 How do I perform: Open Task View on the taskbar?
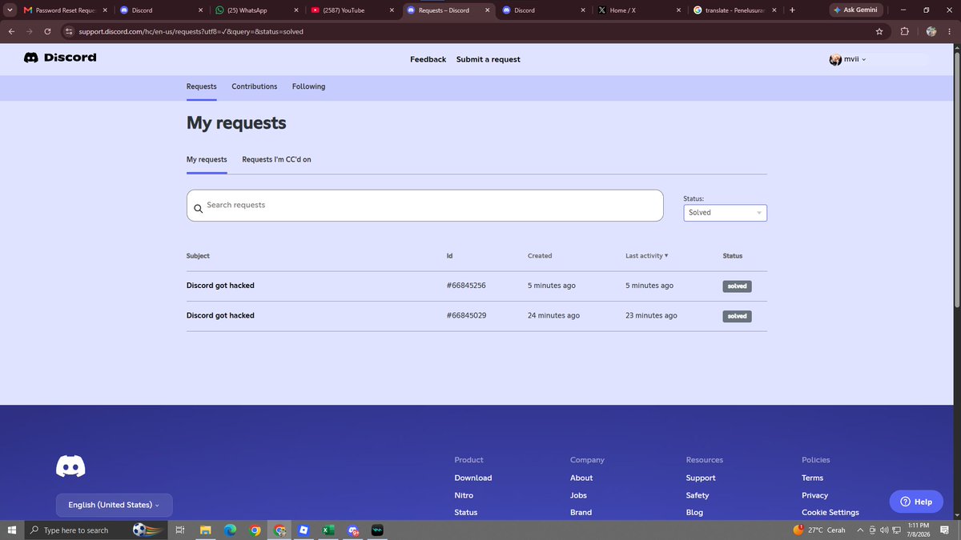click(180, 530)
